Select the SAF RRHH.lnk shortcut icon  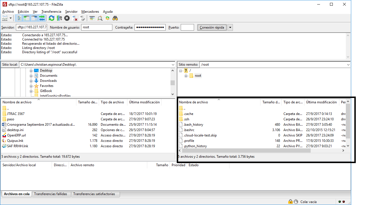4,146
